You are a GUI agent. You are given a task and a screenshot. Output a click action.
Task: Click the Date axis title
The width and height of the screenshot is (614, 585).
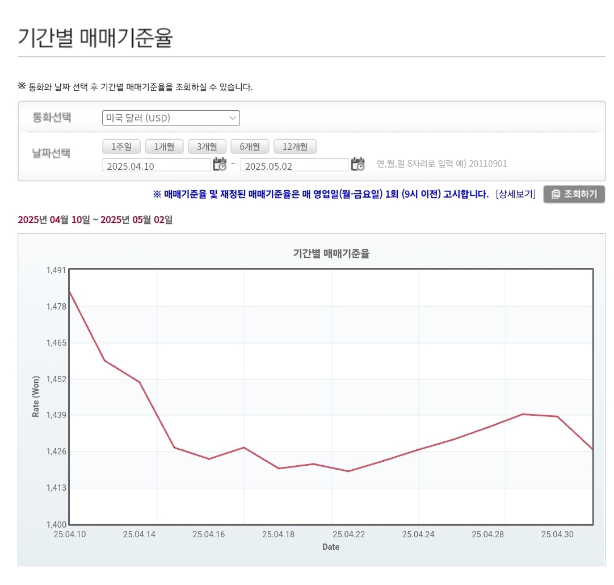331,547
